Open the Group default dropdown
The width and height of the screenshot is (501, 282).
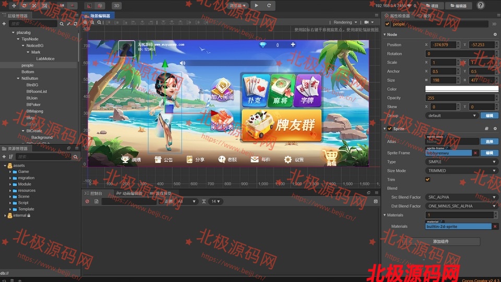point(451,116)
